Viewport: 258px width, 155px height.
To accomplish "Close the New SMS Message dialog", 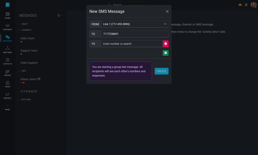I will click(167, 11).
